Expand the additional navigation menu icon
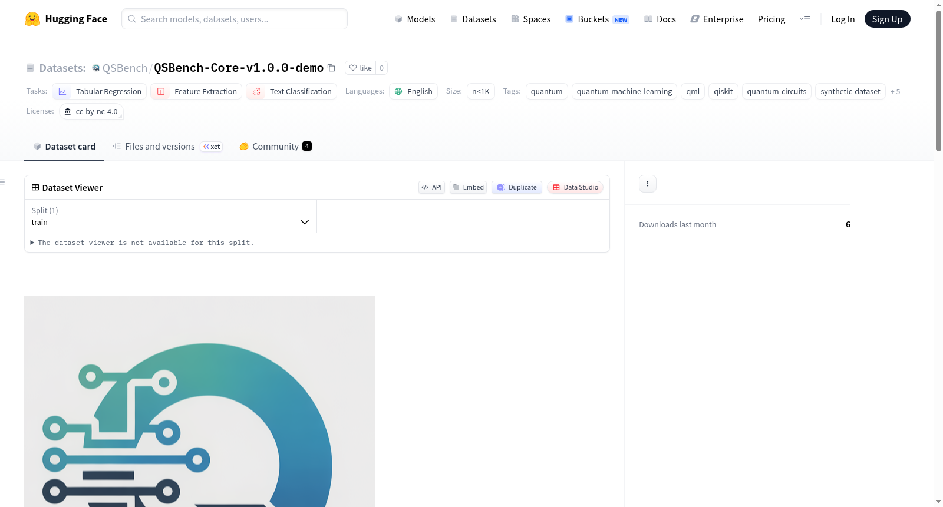This screenshot has width=943, height=507. click(x=804, y=19)
